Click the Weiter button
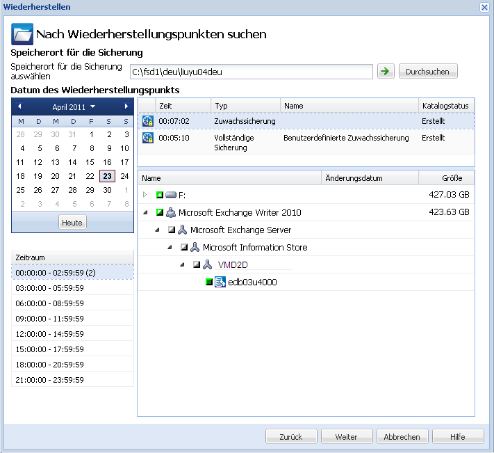 coord(346,437)
